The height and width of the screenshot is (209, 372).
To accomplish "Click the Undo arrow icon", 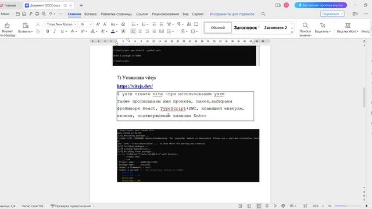I will click(51, 14).
